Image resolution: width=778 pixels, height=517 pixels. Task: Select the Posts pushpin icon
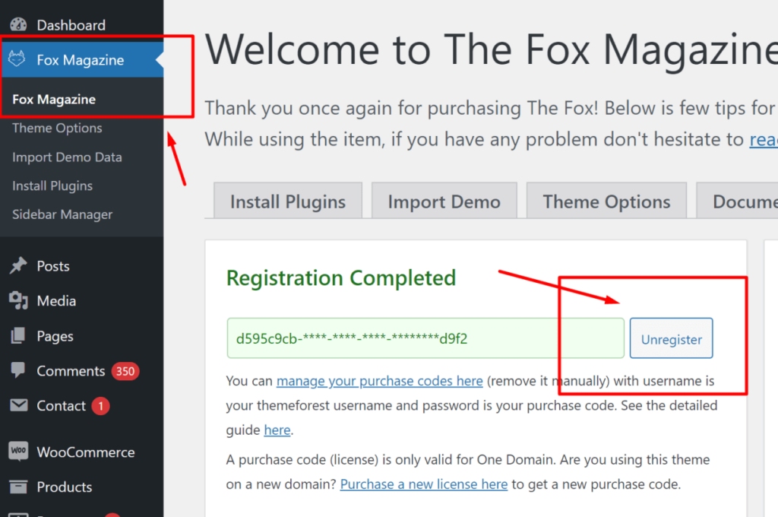coord(18,265)
